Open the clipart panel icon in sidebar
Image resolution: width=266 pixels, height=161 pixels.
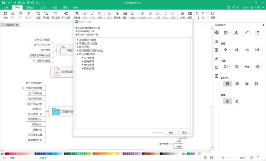(x=217, y=59)
